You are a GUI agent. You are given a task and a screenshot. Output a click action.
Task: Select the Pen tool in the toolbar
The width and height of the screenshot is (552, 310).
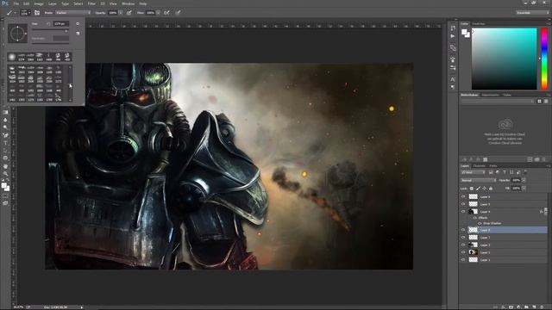point(5,135)
